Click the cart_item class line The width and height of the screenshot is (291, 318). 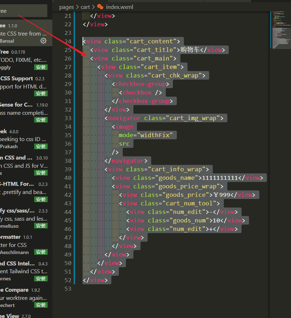(x=141, y=67)
